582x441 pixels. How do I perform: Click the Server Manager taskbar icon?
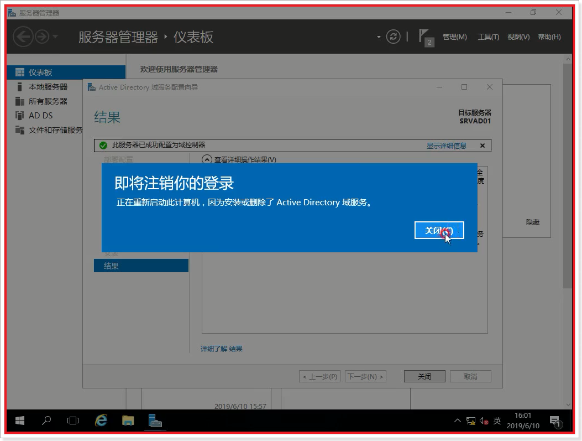click(155, 421)
